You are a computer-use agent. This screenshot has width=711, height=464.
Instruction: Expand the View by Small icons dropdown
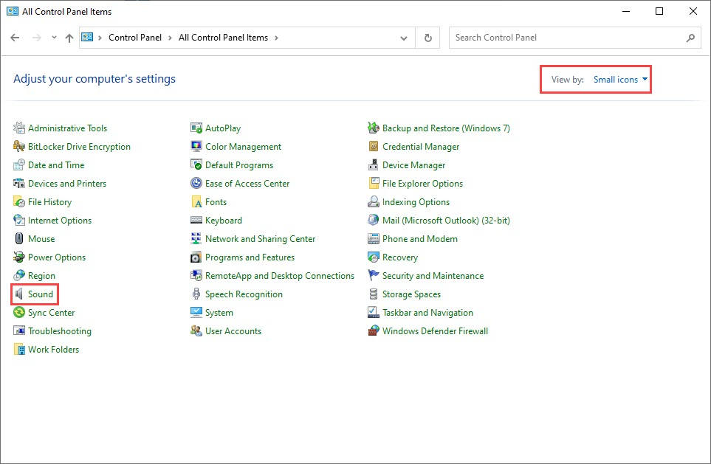pyautogui.click(x=620, y=79)
